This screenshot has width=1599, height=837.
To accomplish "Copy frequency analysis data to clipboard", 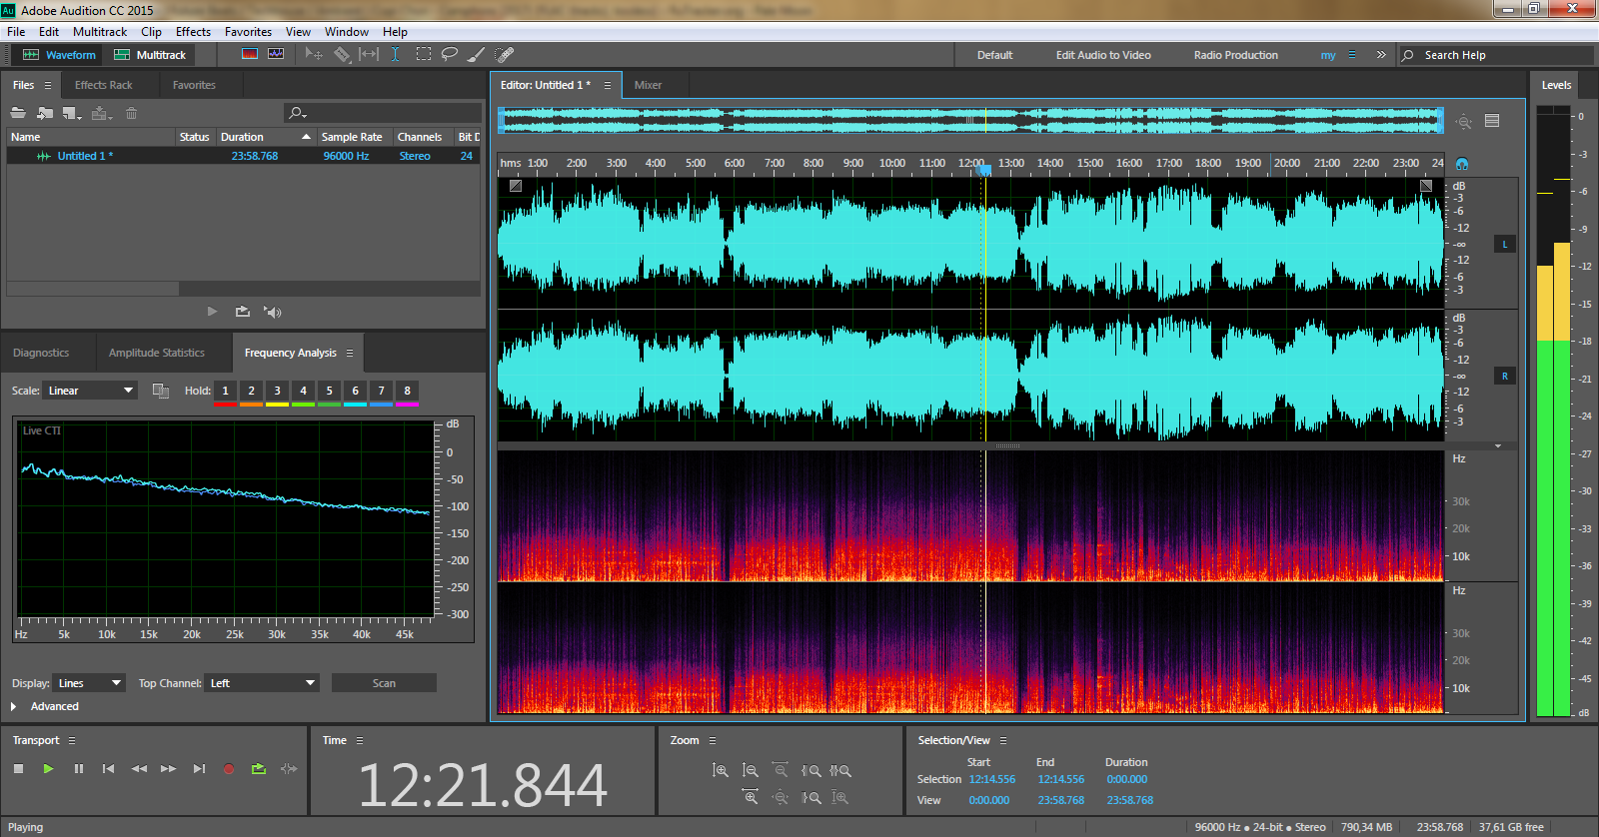I will [x=161, y=391].
